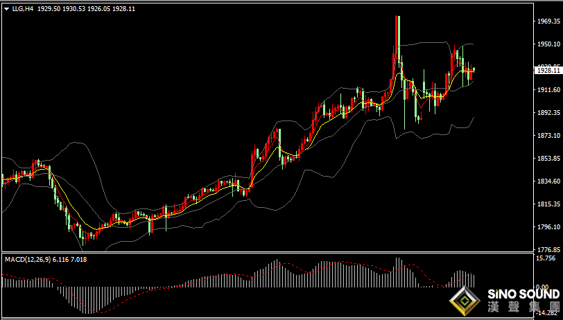Select the highlighted current price tag 1928.11
This screenshot has width=563, height=320.
548,71
